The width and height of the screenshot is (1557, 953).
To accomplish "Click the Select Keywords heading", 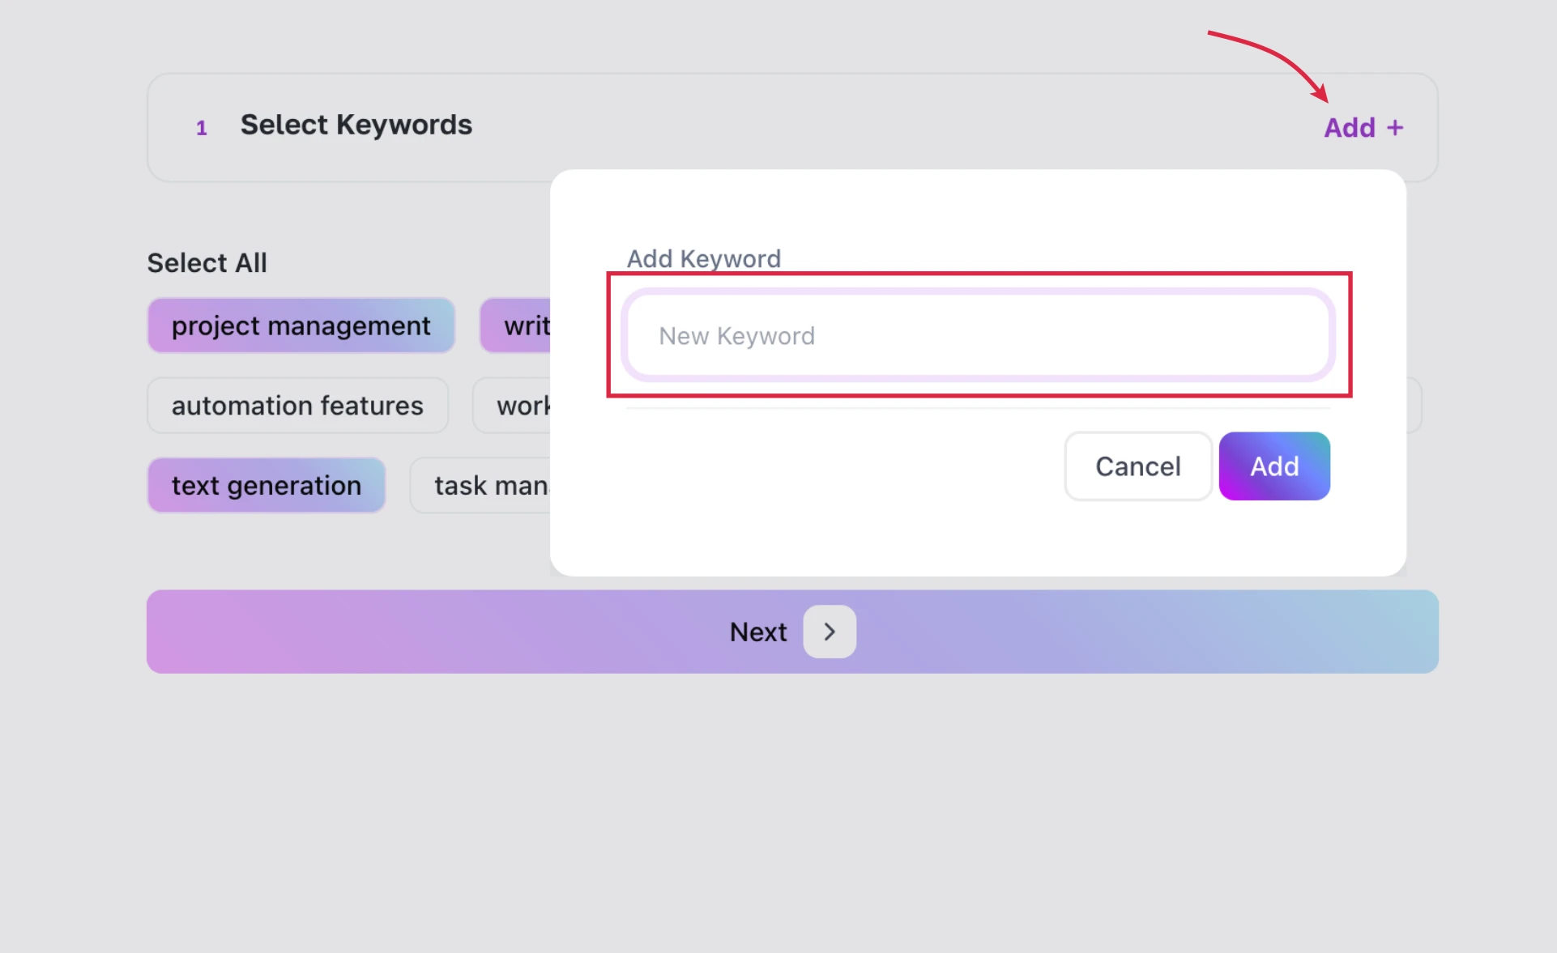I will pyautogui.click(x=356, y=125).
